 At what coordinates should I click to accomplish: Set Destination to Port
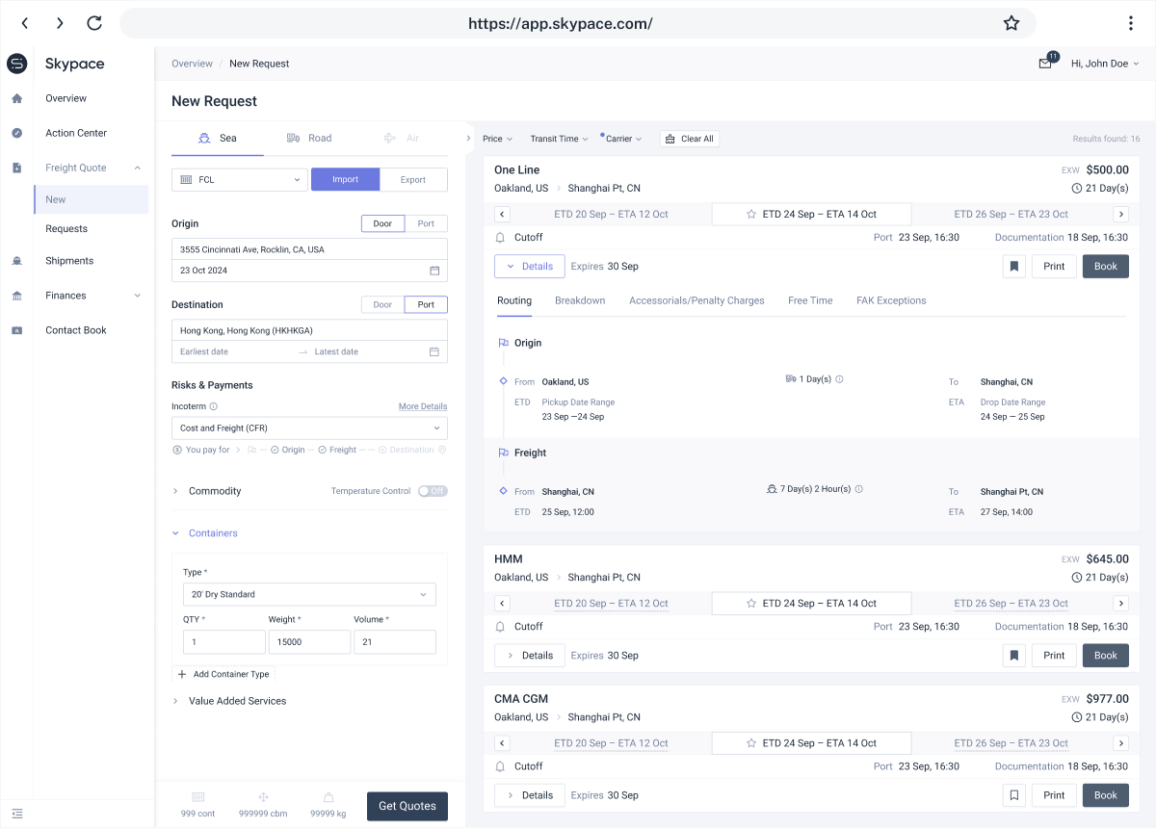426,304
